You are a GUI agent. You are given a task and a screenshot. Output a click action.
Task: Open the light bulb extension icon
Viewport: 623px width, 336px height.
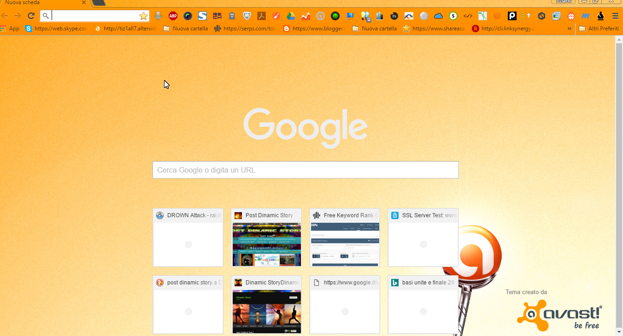tap(365, 17)
